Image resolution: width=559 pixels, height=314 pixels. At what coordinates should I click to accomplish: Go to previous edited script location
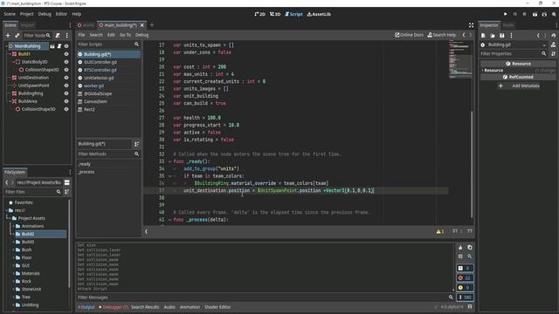click(x=464, y=35)
